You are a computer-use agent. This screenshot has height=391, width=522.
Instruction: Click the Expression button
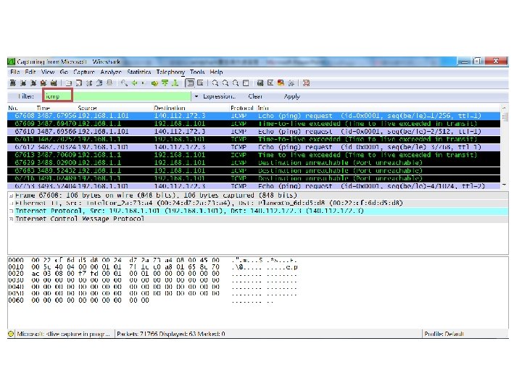(219, 96)
